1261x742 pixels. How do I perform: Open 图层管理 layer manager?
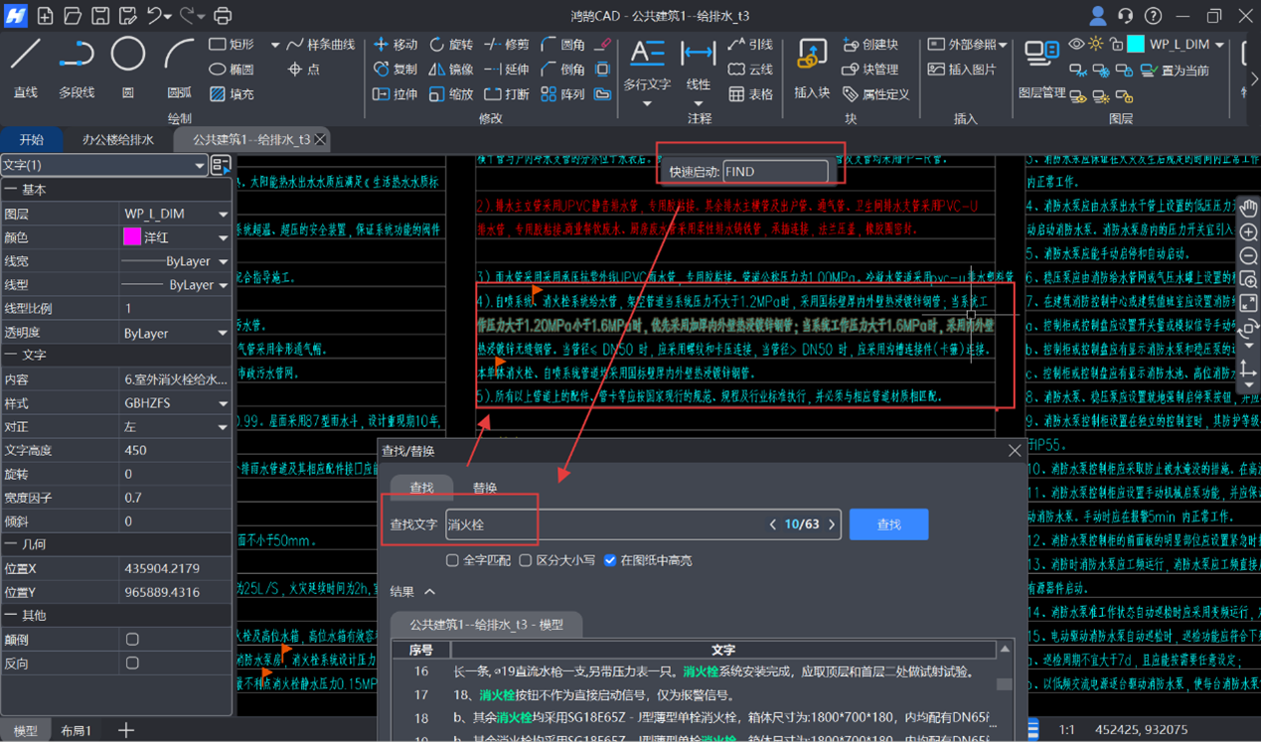click(x=1041, y=66)
